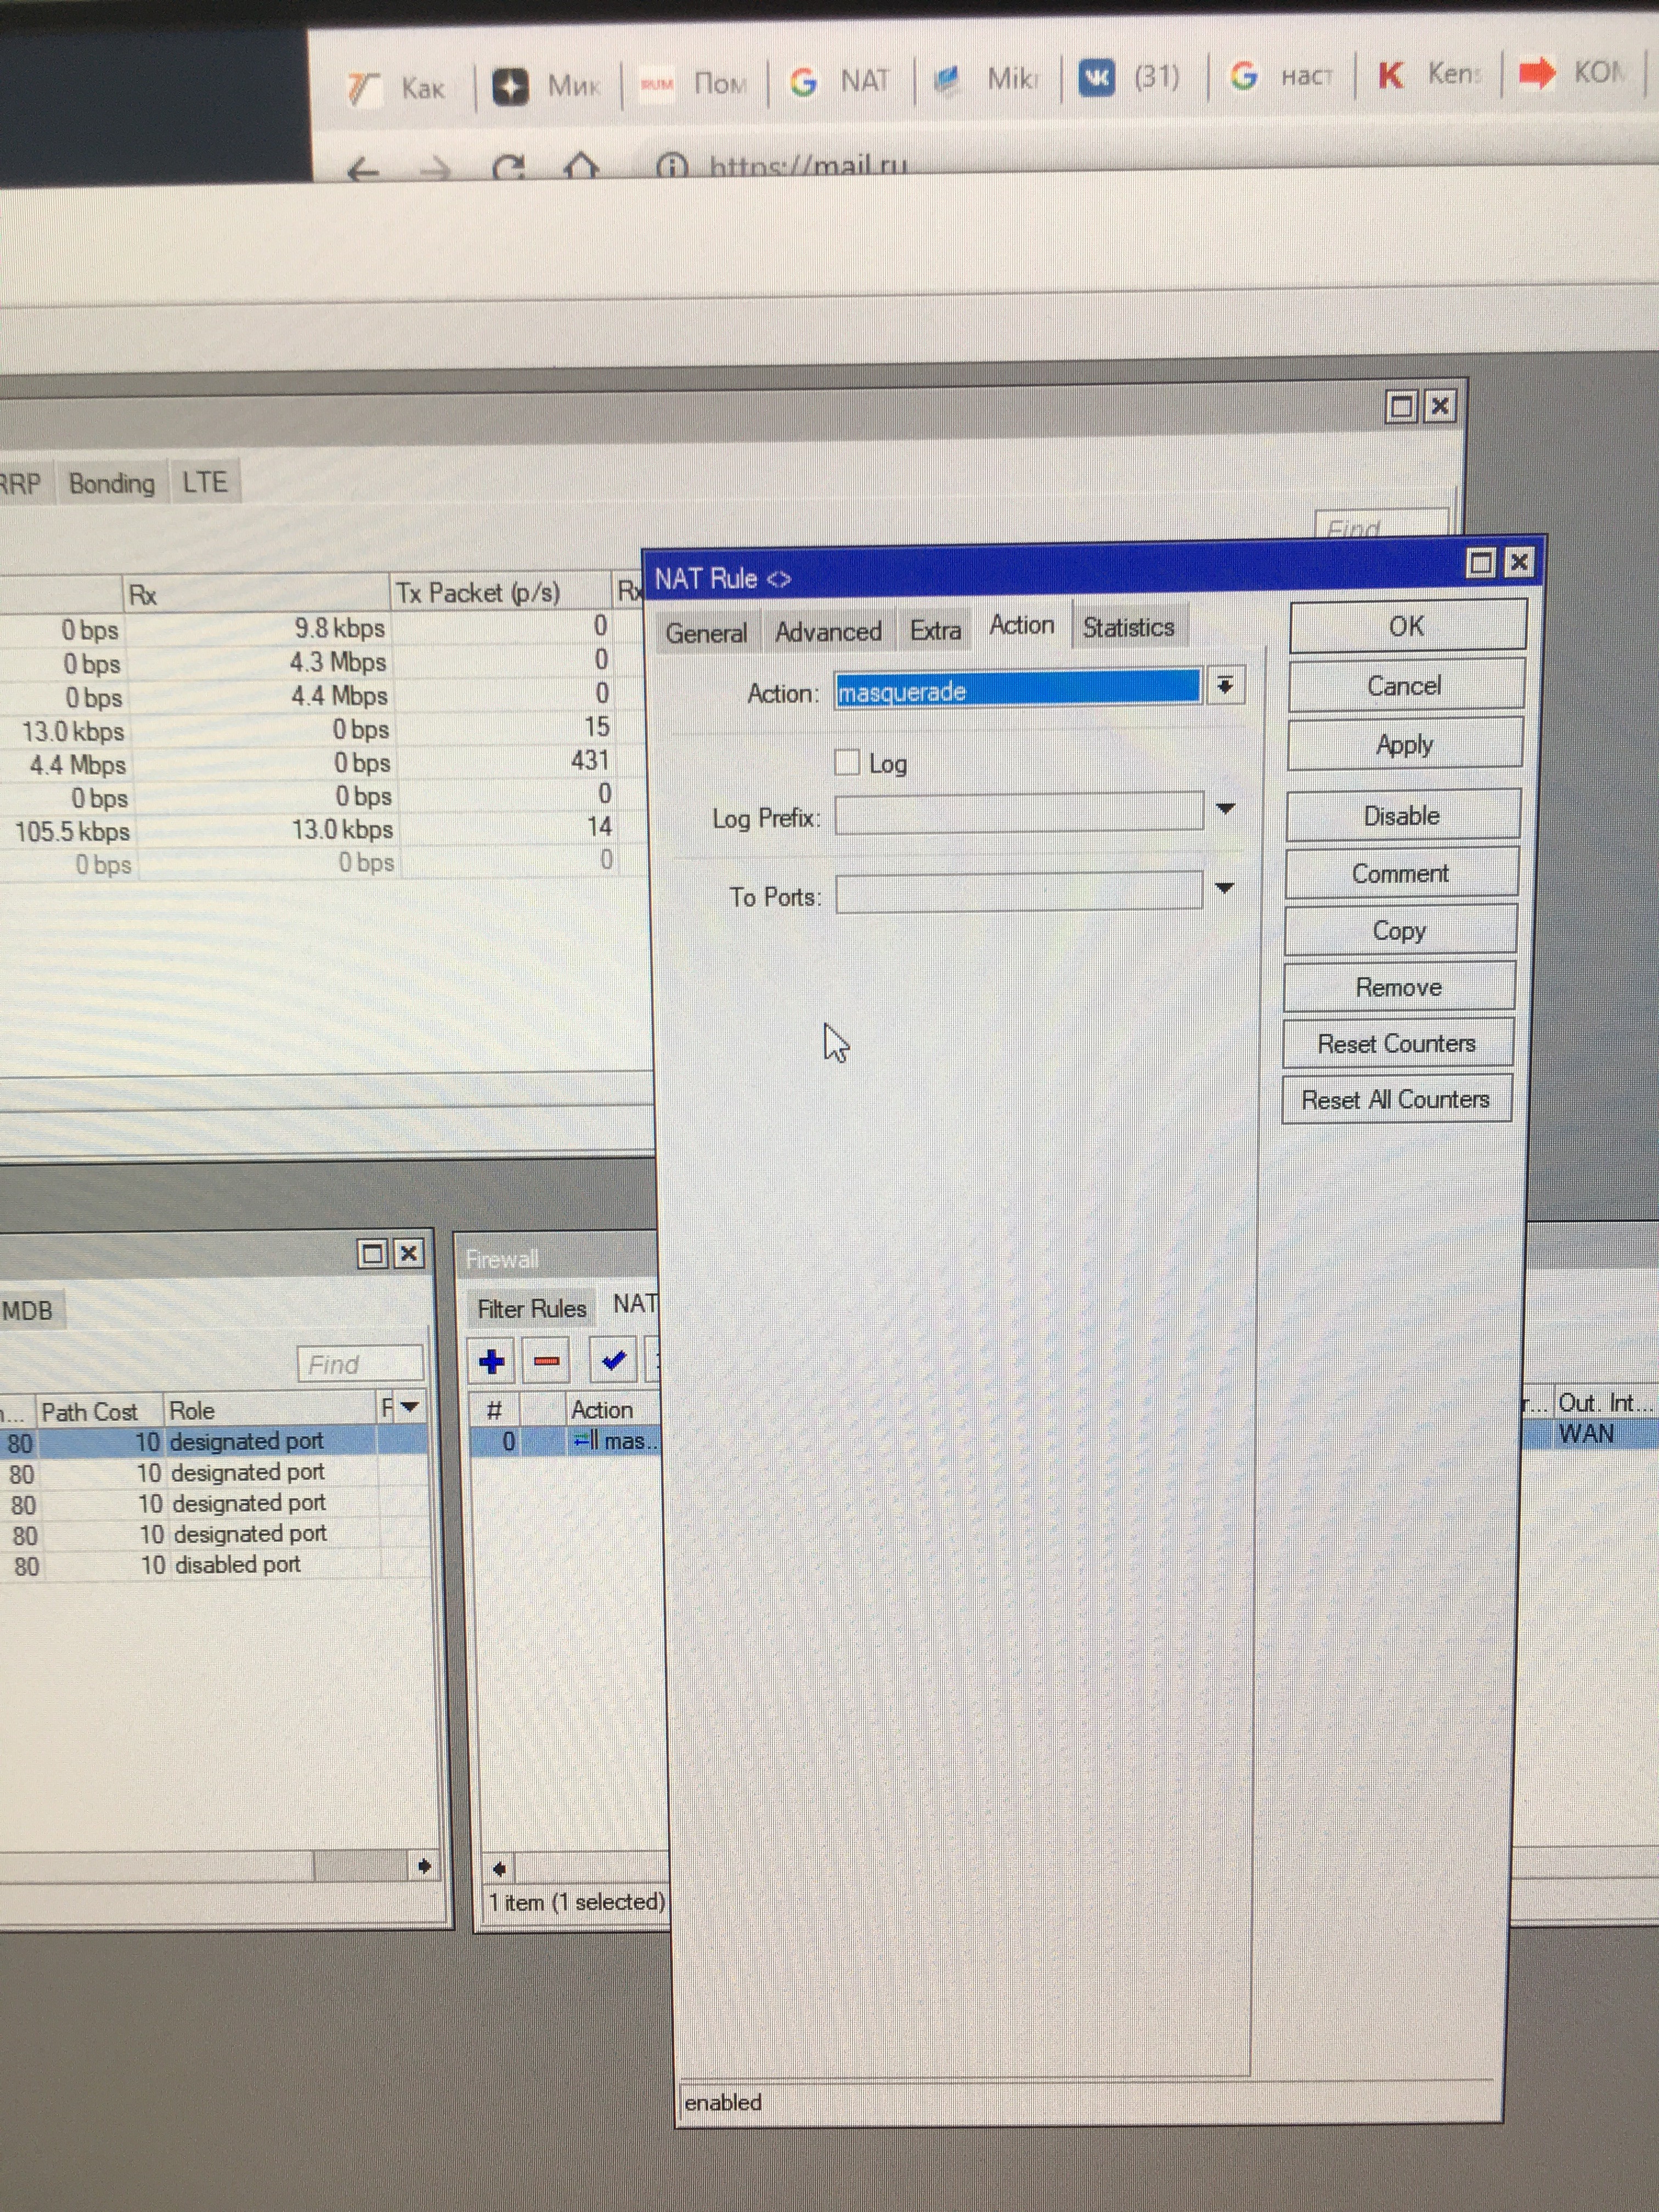Open the VK (31) browser tab

pyautogui.click(x=1132, y=77)
